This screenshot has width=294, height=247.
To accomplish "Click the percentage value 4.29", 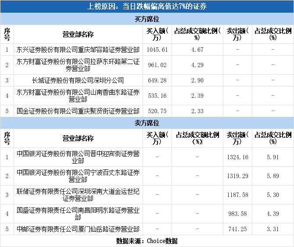I will (197, 65).
